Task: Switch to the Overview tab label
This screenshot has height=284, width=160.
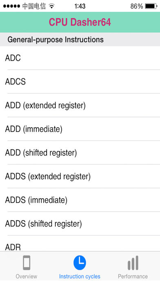Action: [27, 276]
